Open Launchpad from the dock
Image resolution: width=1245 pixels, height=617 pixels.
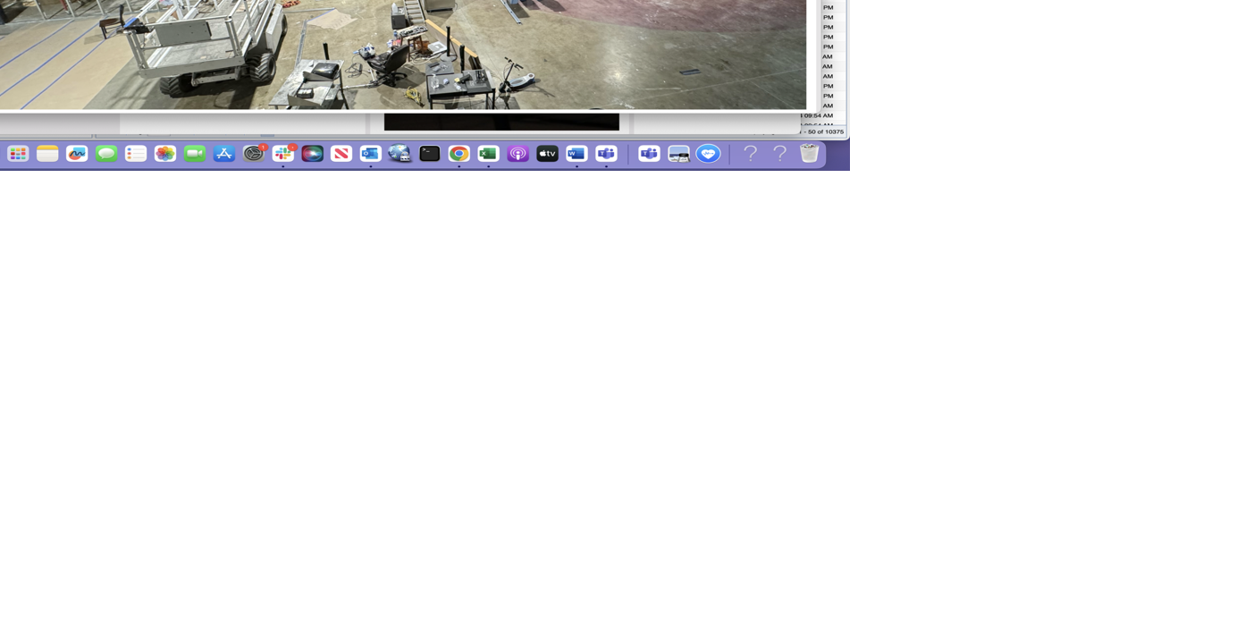[18, 154]
